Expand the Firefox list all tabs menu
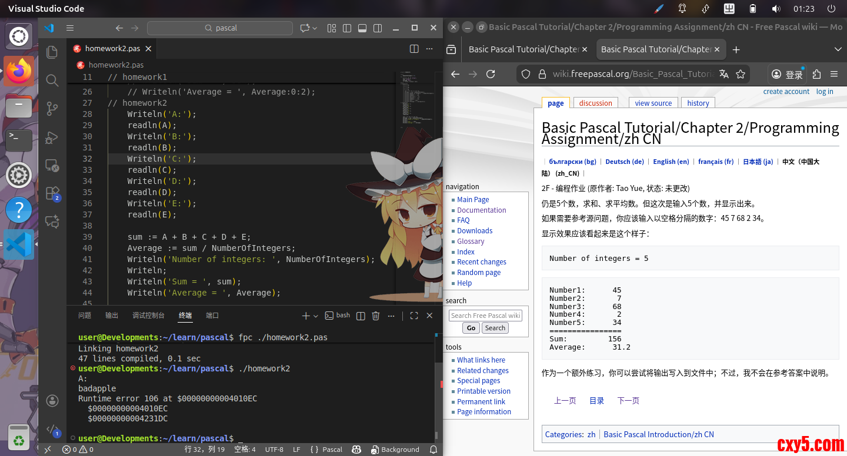The image size is (847, 456). point(838,49)
